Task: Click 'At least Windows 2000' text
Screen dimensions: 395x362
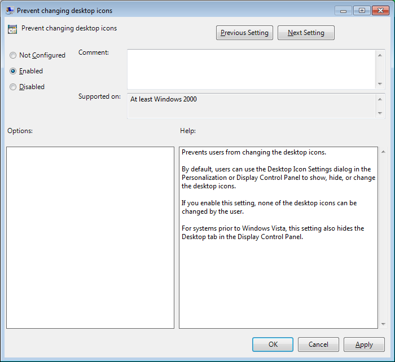Action: pyautogui.click(x=164, y=99)
